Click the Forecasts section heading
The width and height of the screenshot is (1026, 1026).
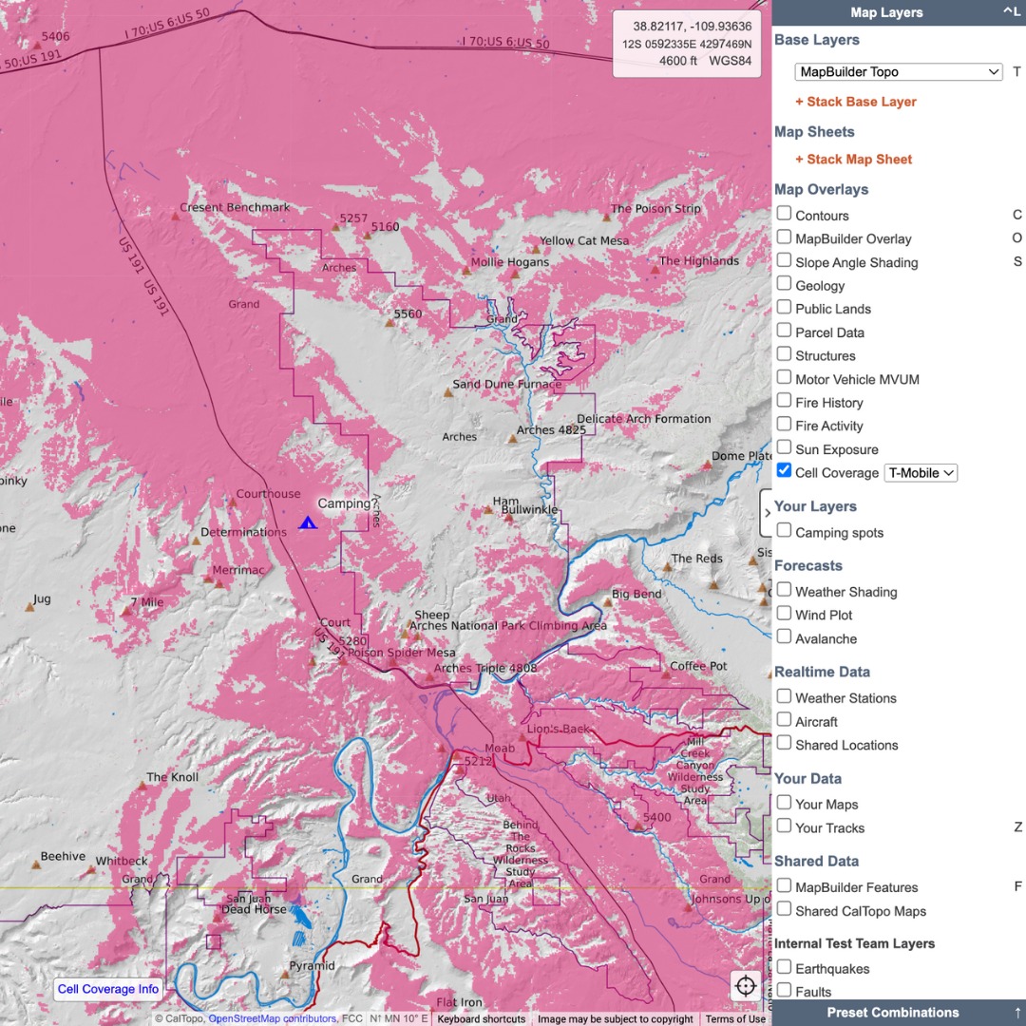click(x=808, y=566)
